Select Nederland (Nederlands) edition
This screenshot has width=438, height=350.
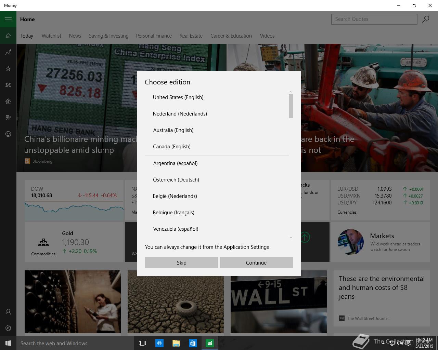[217, 114]
